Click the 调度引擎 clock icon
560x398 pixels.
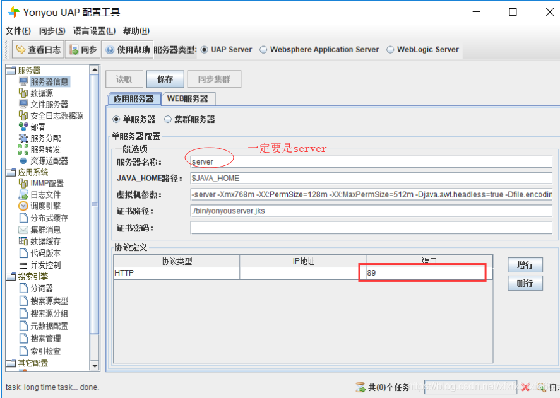coord(23,206)
